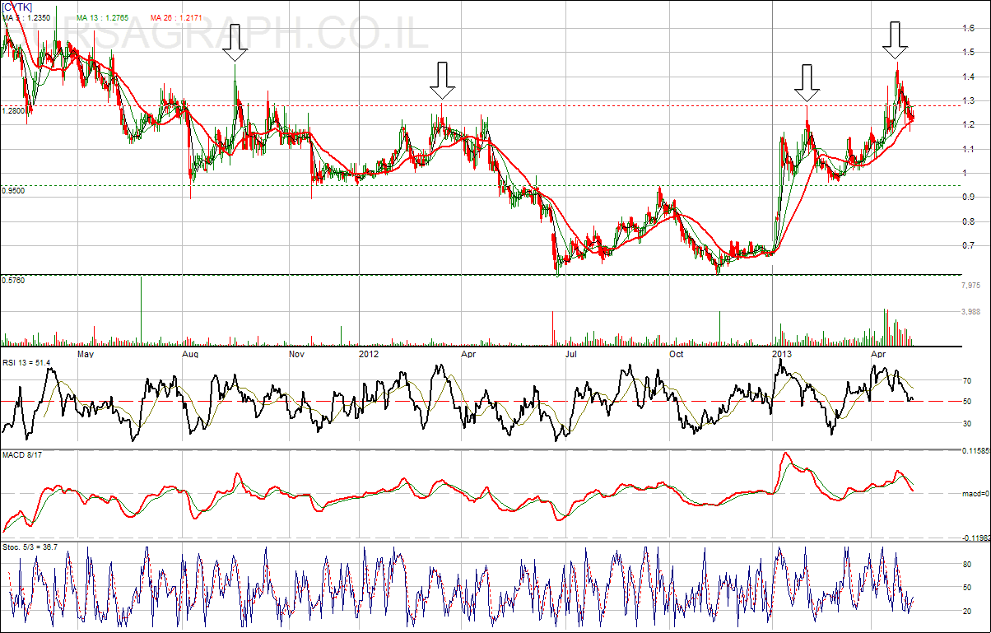Click the Stoc. 5/3 = 36.7 indicator title

[x=29, y=547]
